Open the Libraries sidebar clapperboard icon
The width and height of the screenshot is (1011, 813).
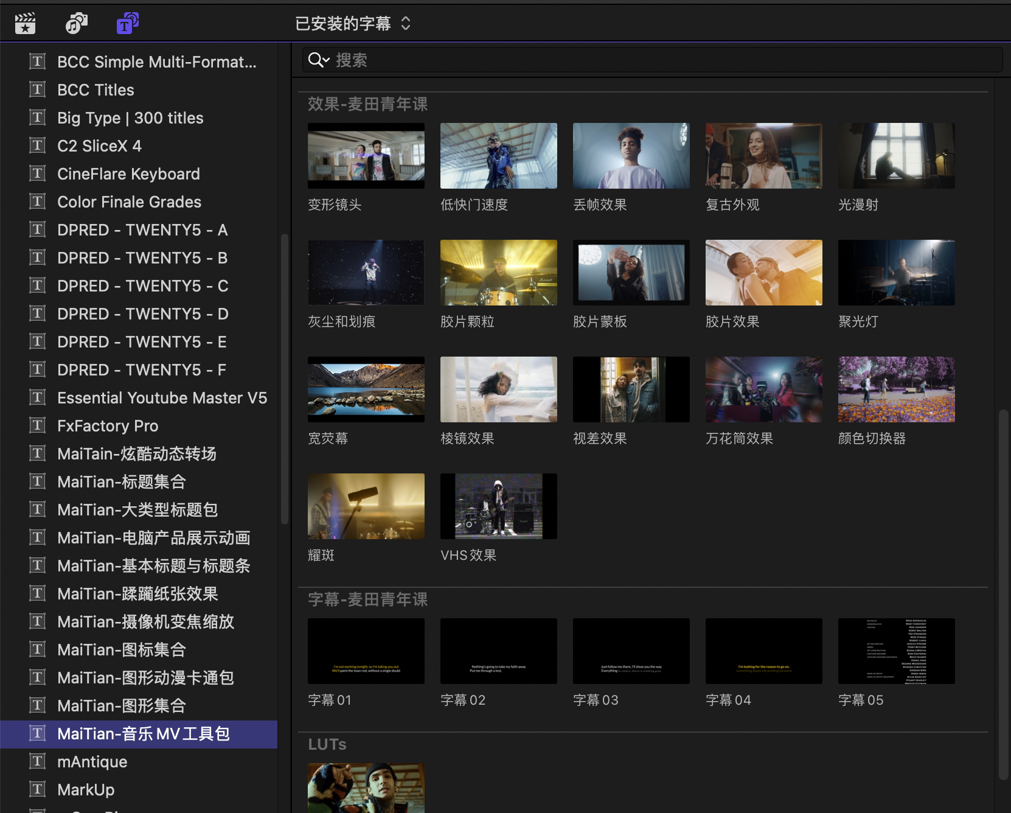[x=25, y=24]
